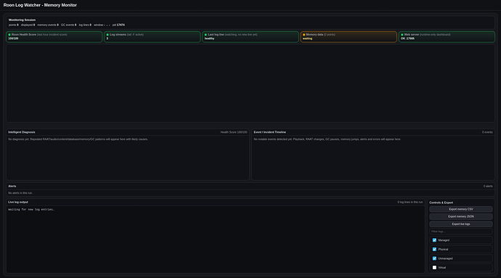Click the 'displayed 0' stat
This screenshot has width=501, height=278.
pyautogui.click(x=28, y=25)
